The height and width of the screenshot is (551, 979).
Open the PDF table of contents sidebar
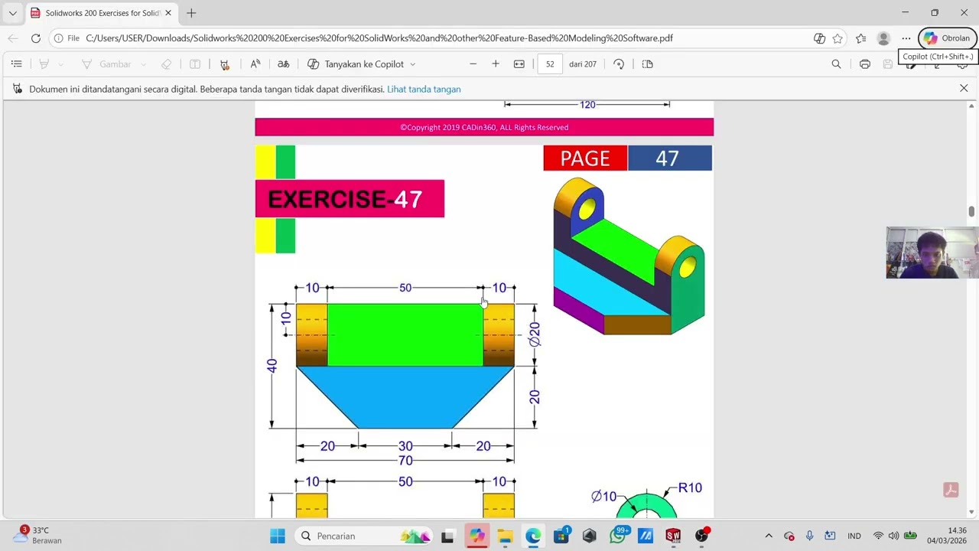(17, 64)
